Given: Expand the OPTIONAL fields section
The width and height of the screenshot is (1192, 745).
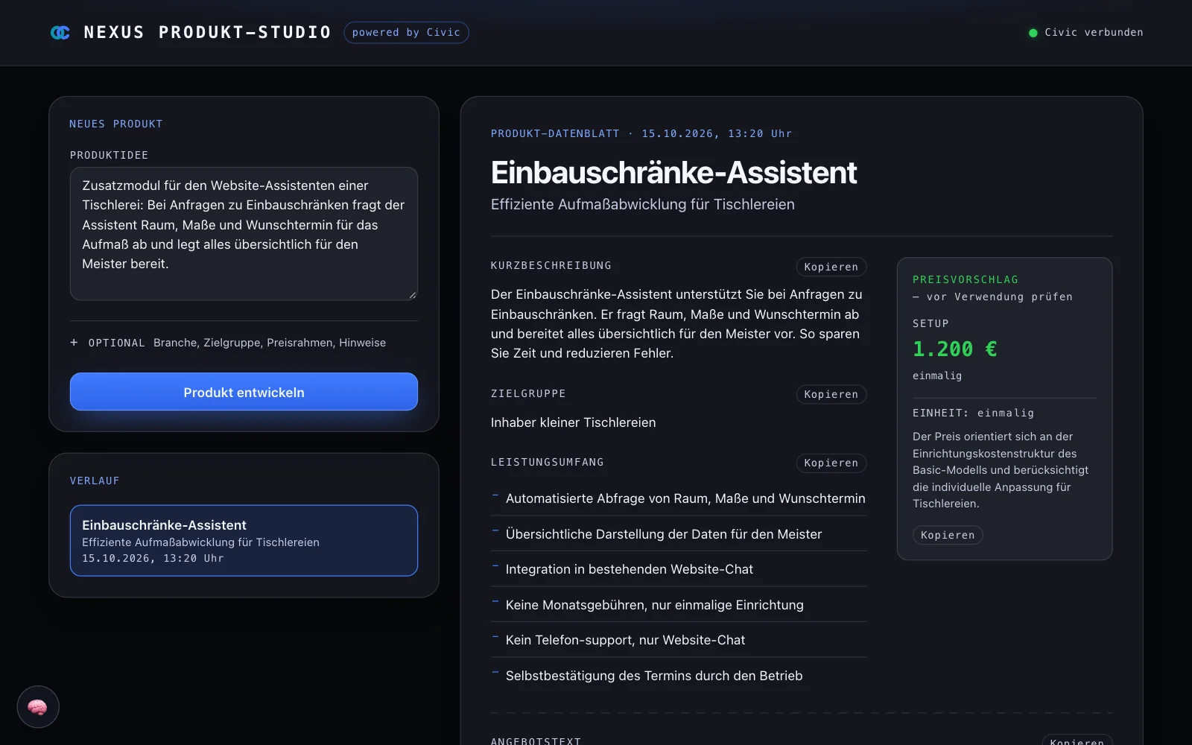Looking at the screenshot, I should pos(244,343).
